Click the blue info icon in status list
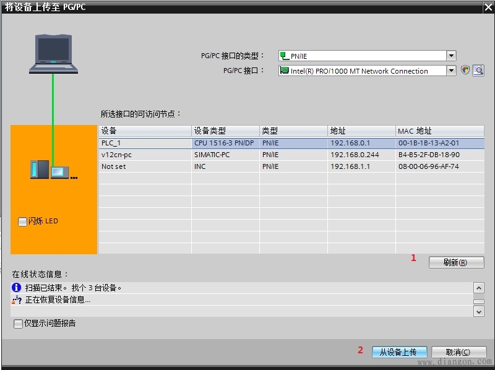The height and width of the screenshot is (370, 495). point(17,288)
